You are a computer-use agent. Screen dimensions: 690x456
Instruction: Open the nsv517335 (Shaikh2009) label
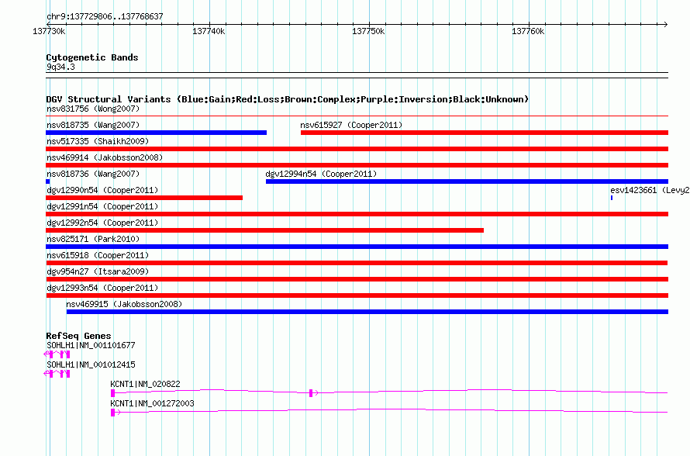coord(98,141)
